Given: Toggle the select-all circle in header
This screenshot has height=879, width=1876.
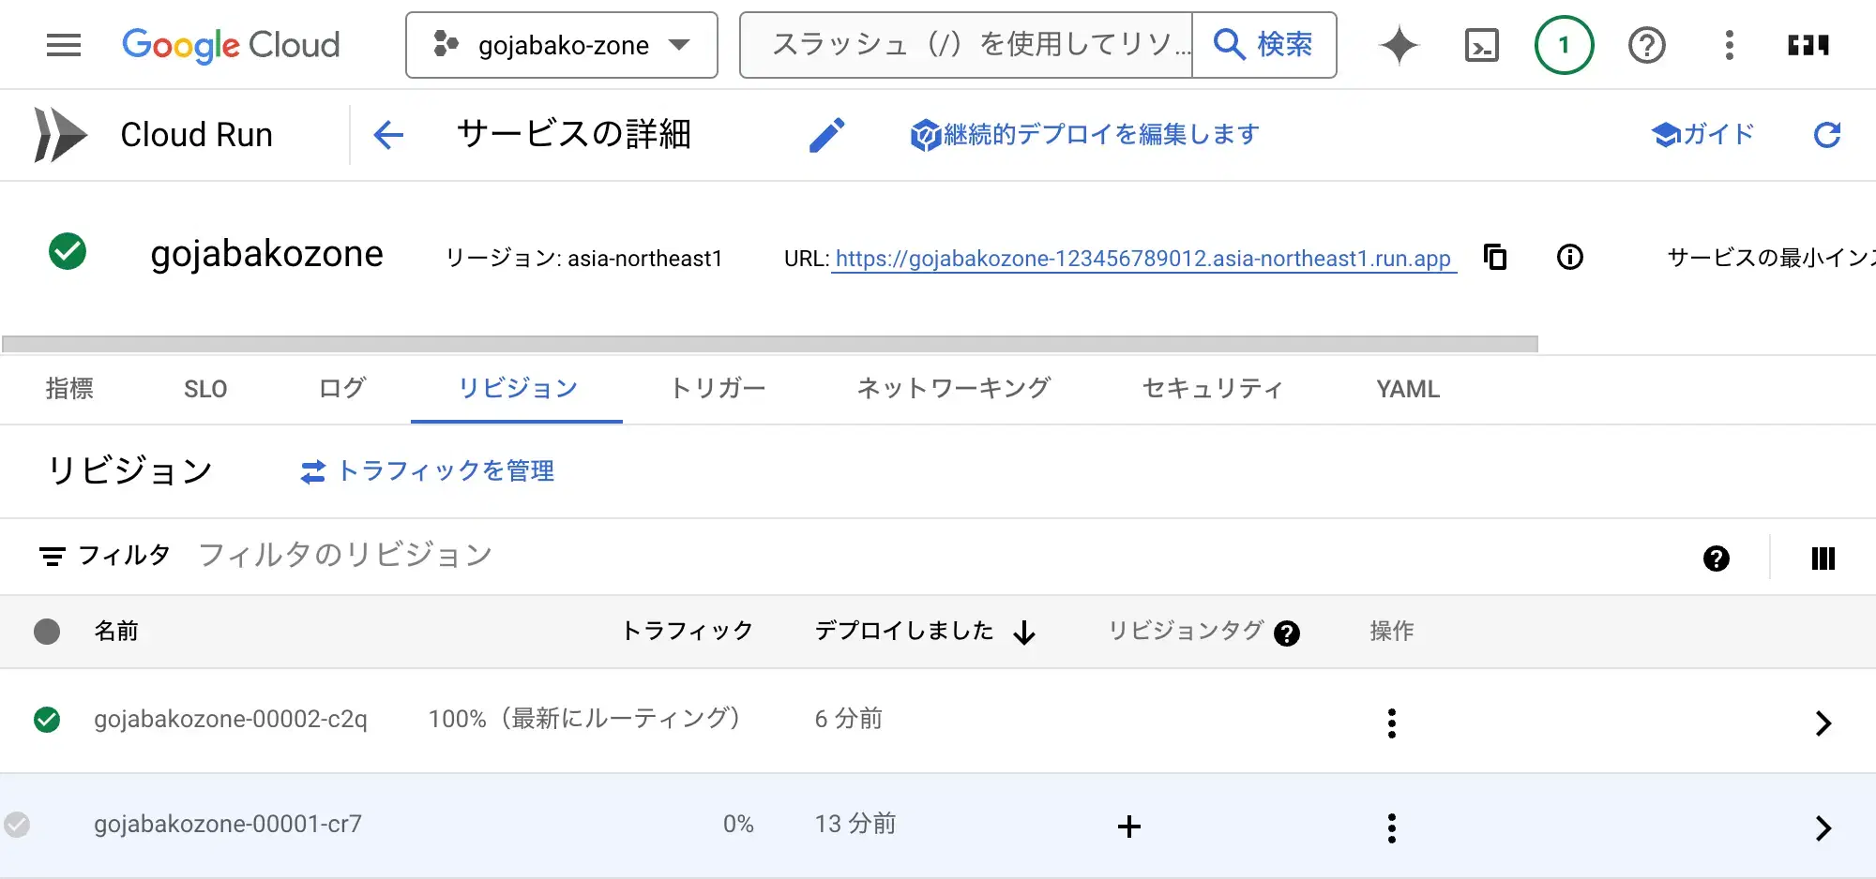Looking at the screenshot, I should (x=47, y=632).
